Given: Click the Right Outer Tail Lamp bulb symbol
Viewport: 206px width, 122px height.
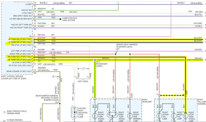Looking at the screenshot, I should [x=159, y=116].
